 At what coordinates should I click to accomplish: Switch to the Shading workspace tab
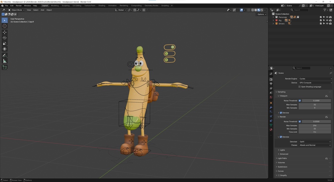[x=102, y=6]
